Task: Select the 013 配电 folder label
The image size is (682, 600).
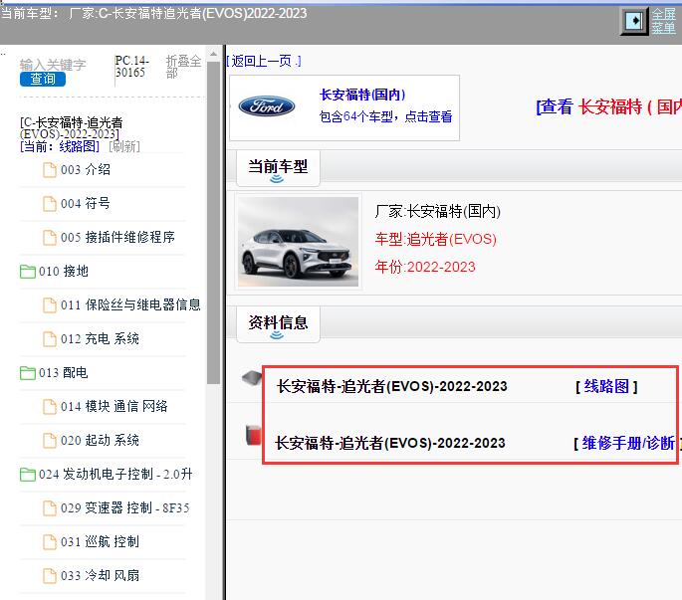Action: tap(64, 372)
